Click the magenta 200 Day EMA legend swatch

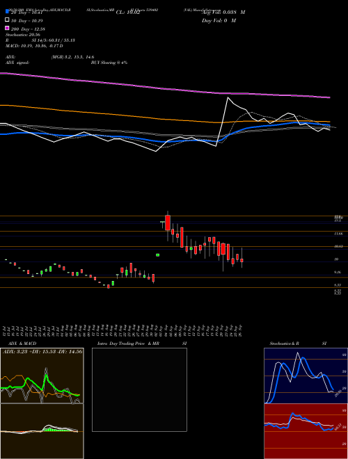[x=7, y=29]
